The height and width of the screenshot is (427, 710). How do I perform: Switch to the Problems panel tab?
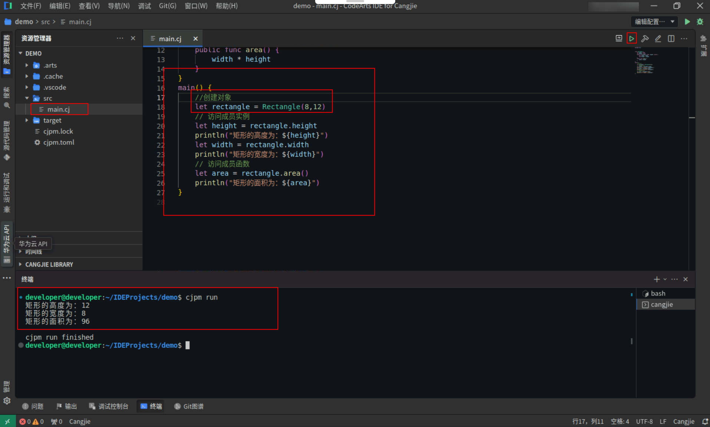33,406
